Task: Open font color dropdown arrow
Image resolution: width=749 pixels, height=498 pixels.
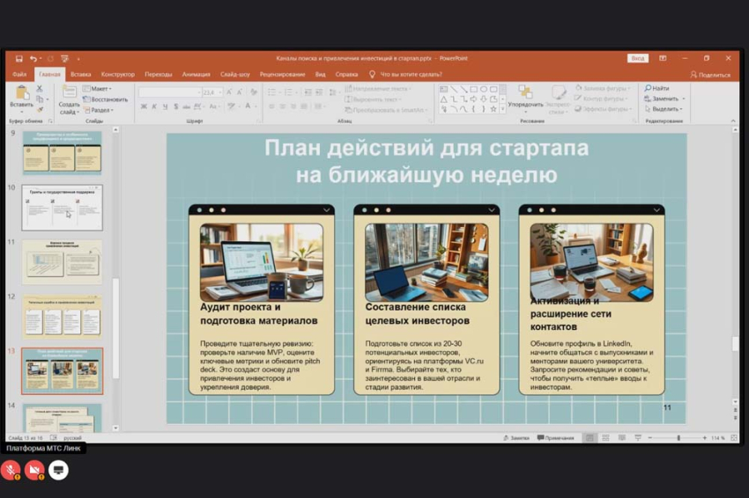Action: point(255,106)
